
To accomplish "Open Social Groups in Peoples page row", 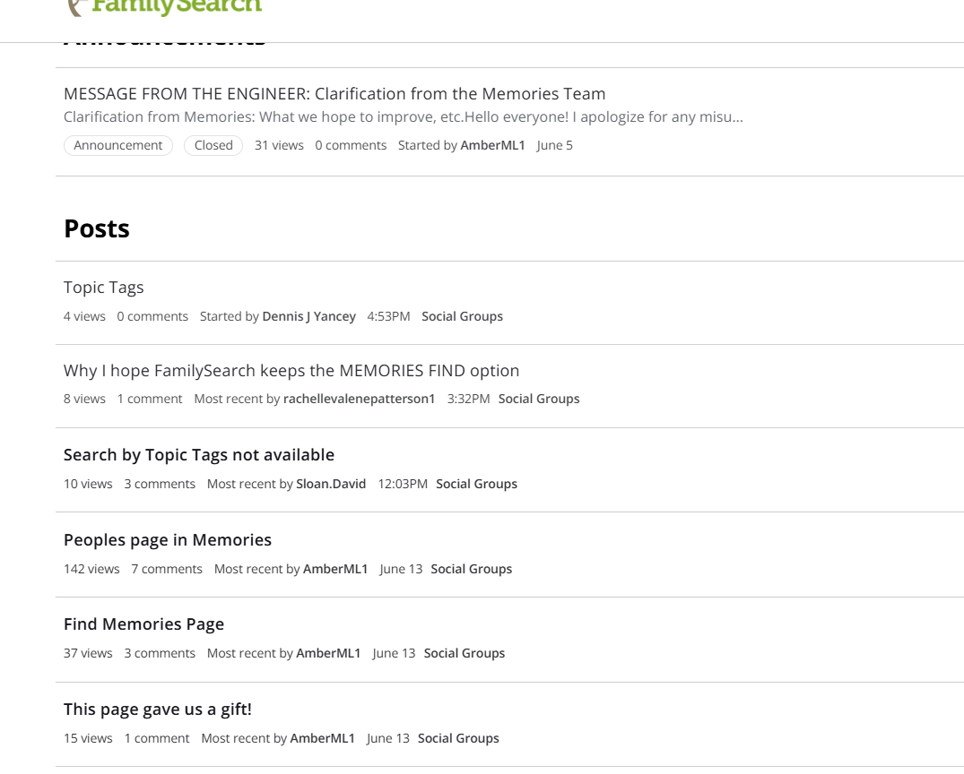I will (x=472, y=570).
